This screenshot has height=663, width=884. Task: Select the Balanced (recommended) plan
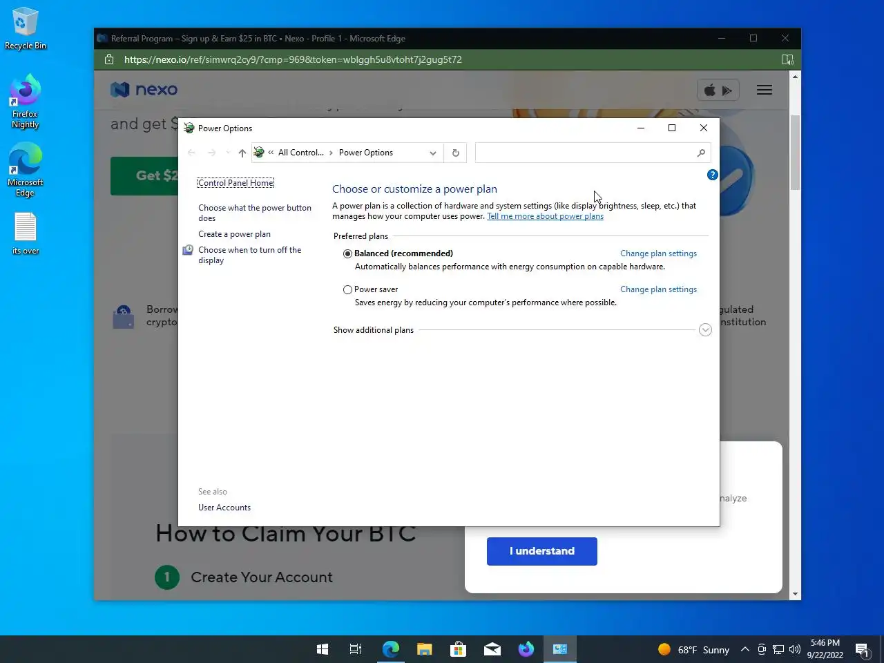tap(347, 253)
